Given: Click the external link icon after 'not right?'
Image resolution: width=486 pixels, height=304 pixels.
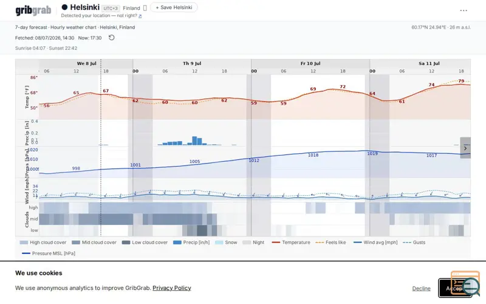Looking at the screenshot, I should pyautogui.click(x=140, y=16).
